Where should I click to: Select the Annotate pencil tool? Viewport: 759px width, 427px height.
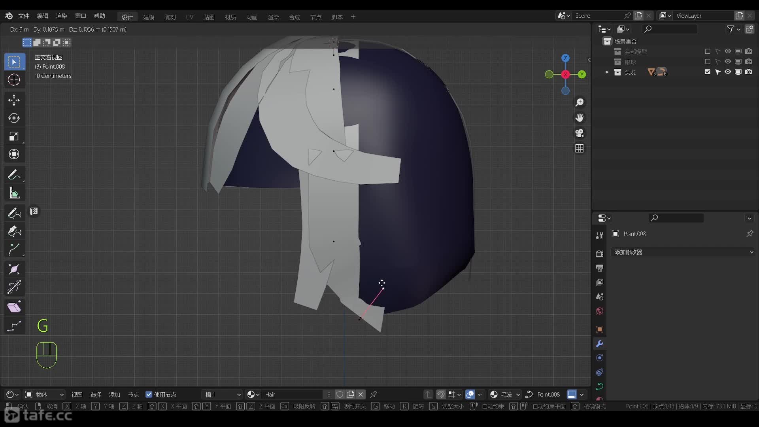14,174
